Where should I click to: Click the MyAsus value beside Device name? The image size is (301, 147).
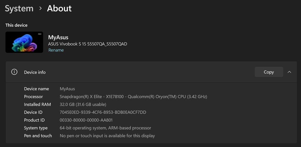(67, 89)
